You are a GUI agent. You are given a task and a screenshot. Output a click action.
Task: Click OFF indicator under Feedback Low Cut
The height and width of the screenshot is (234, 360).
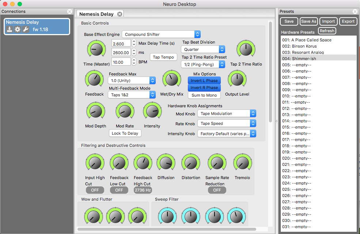click(x=119, y=190)
